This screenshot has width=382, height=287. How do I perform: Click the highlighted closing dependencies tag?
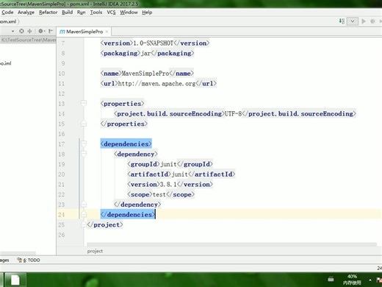128,215
